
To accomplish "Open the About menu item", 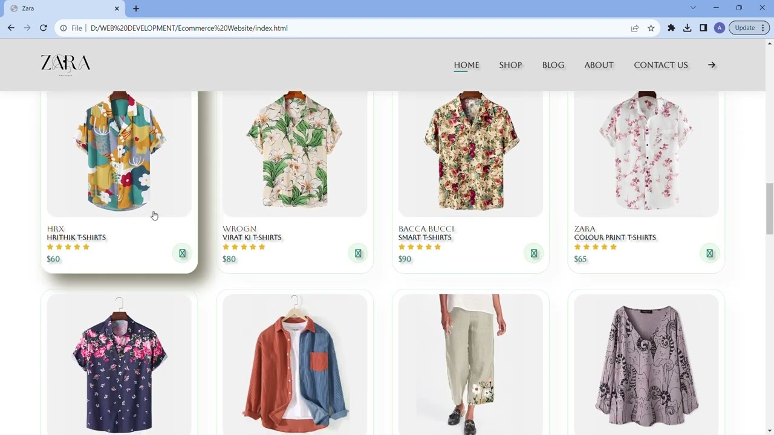I will click(x=599, y=65).
